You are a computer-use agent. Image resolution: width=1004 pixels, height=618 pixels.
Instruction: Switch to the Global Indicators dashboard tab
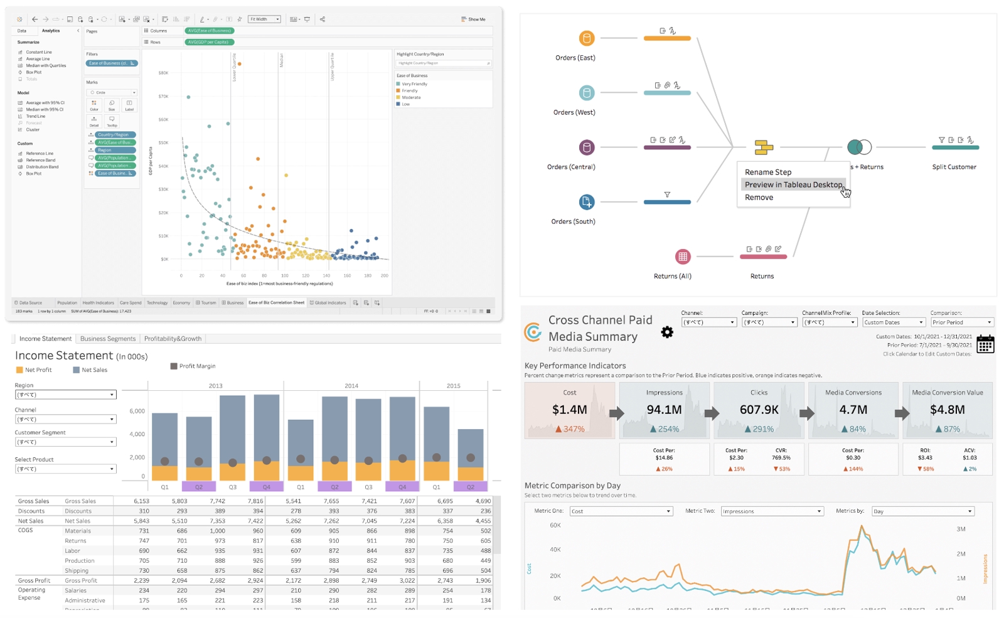(328, 302)
